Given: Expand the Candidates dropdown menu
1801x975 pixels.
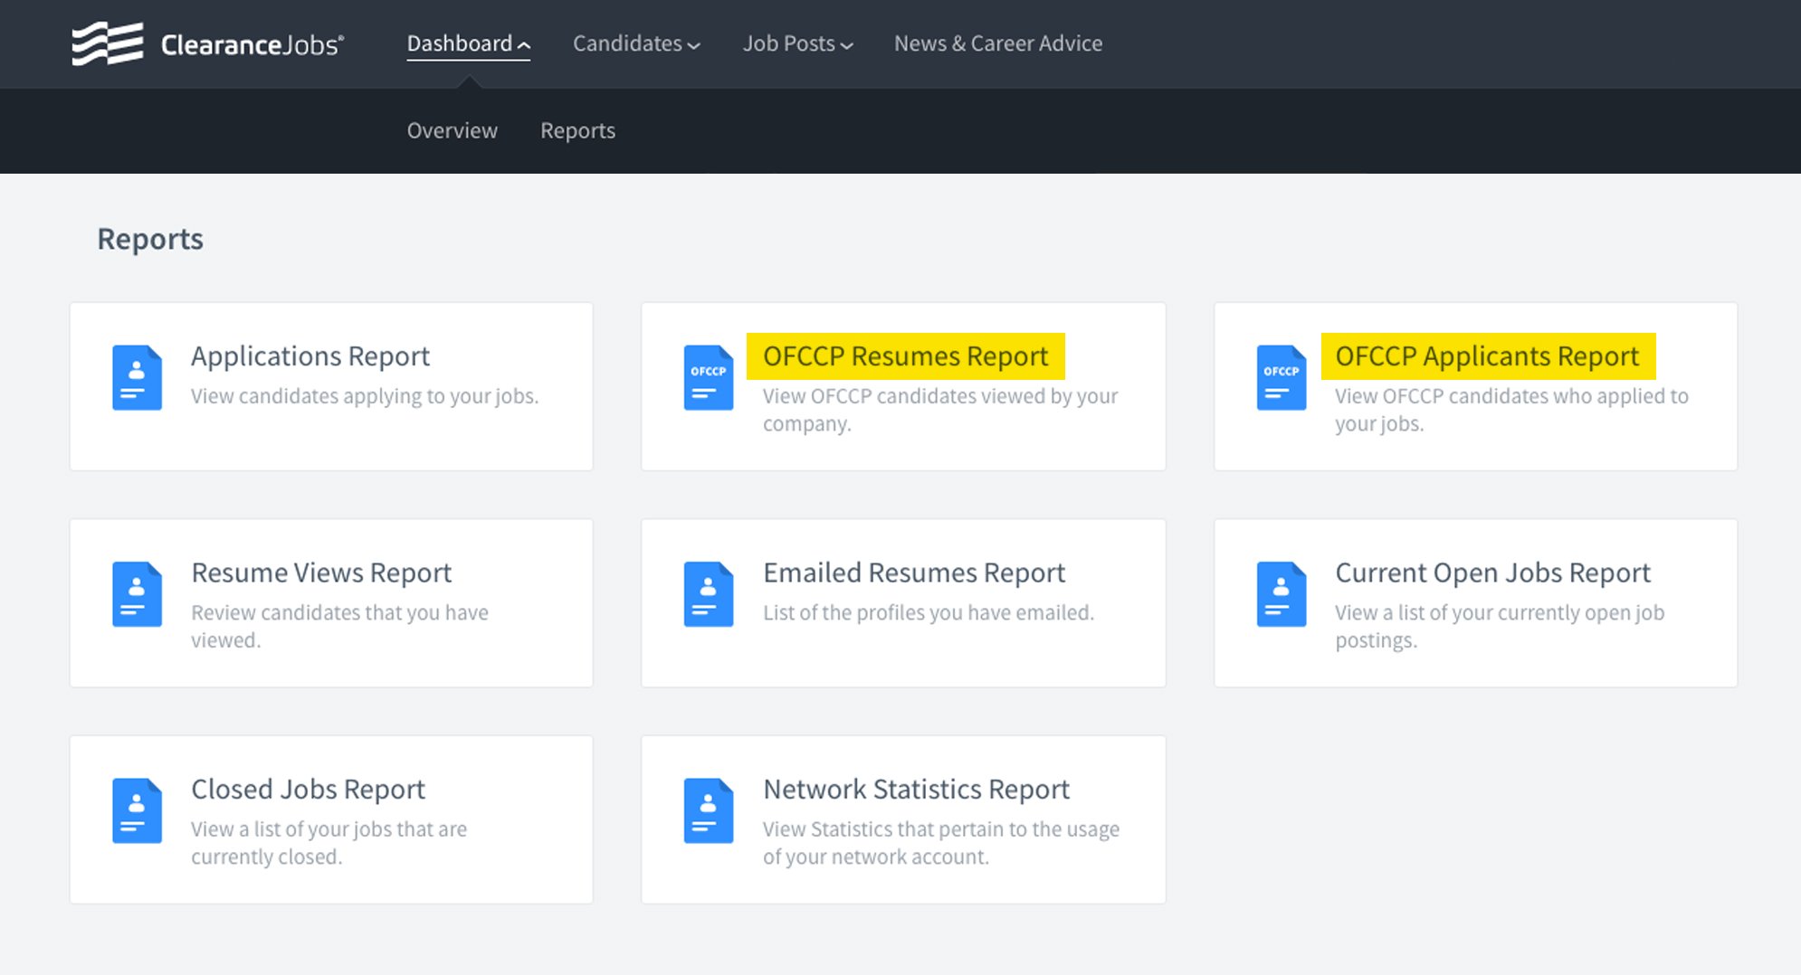Looking at the screenshot, I should point(635,43).
